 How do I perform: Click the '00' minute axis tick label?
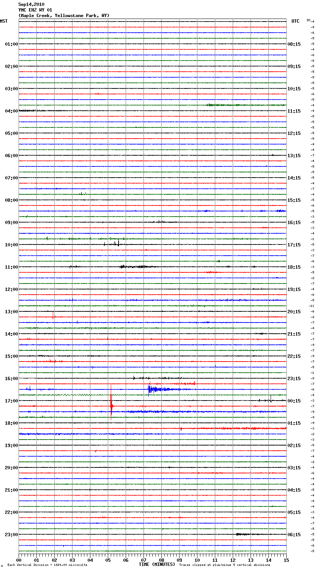(19, 560)
